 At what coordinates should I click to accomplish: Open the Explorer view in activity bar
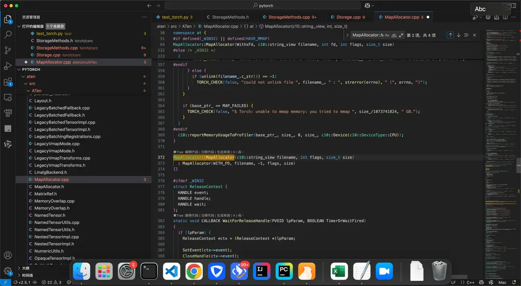(8, 19)
